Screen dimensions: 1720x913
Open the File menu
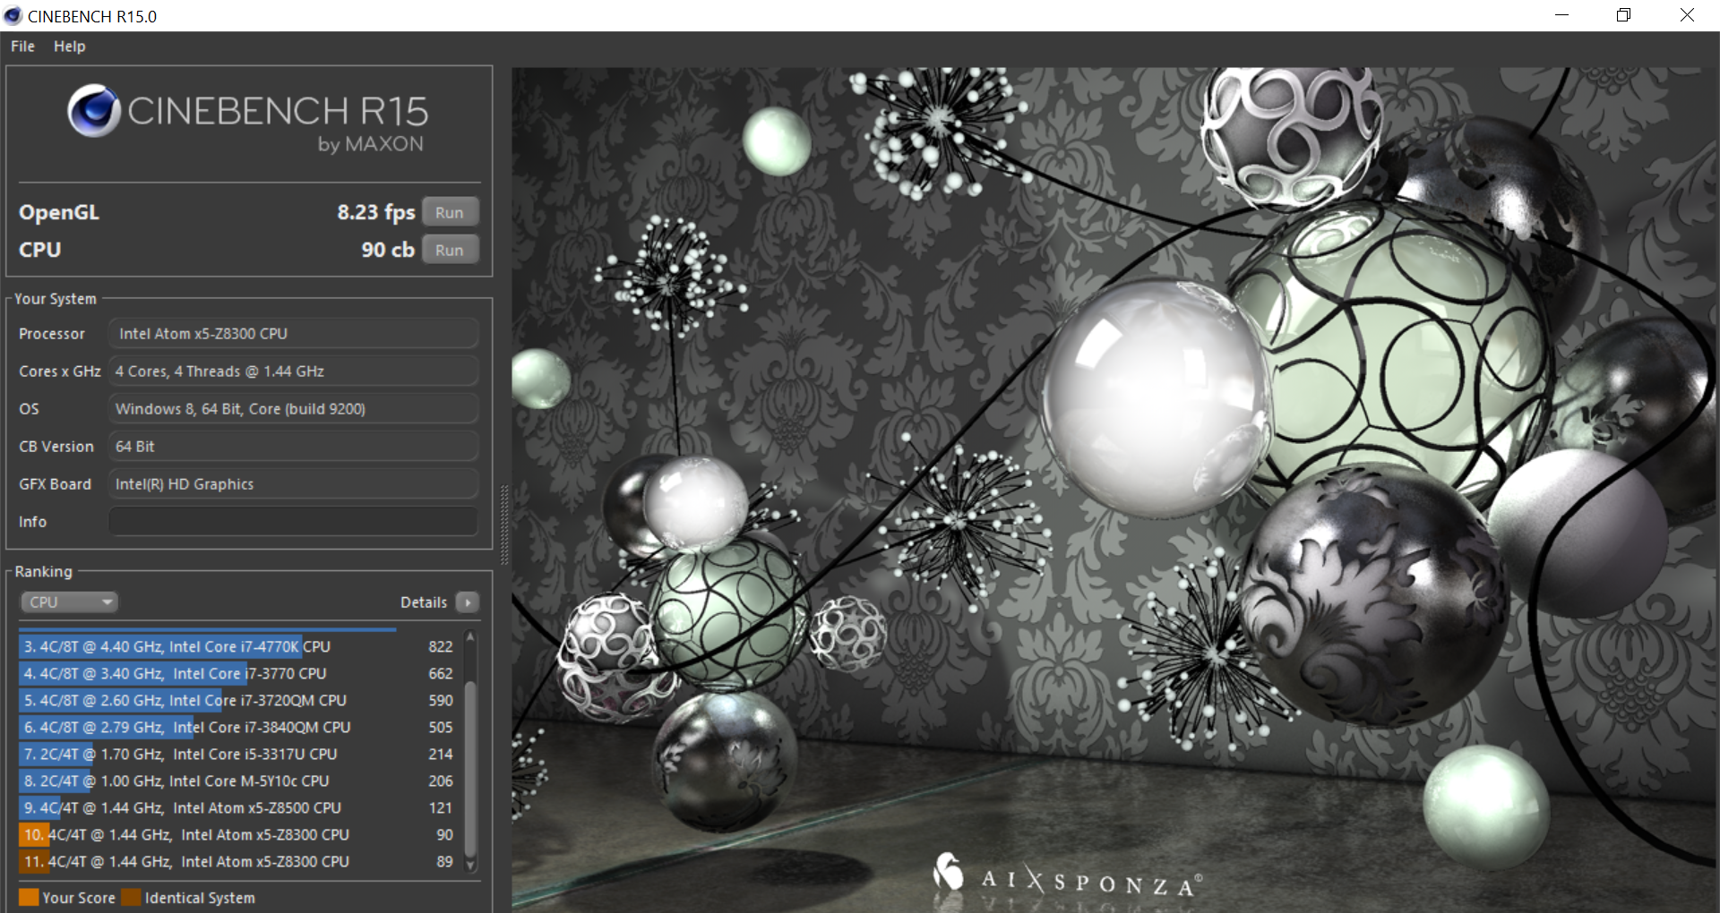[x=21, y=46]
